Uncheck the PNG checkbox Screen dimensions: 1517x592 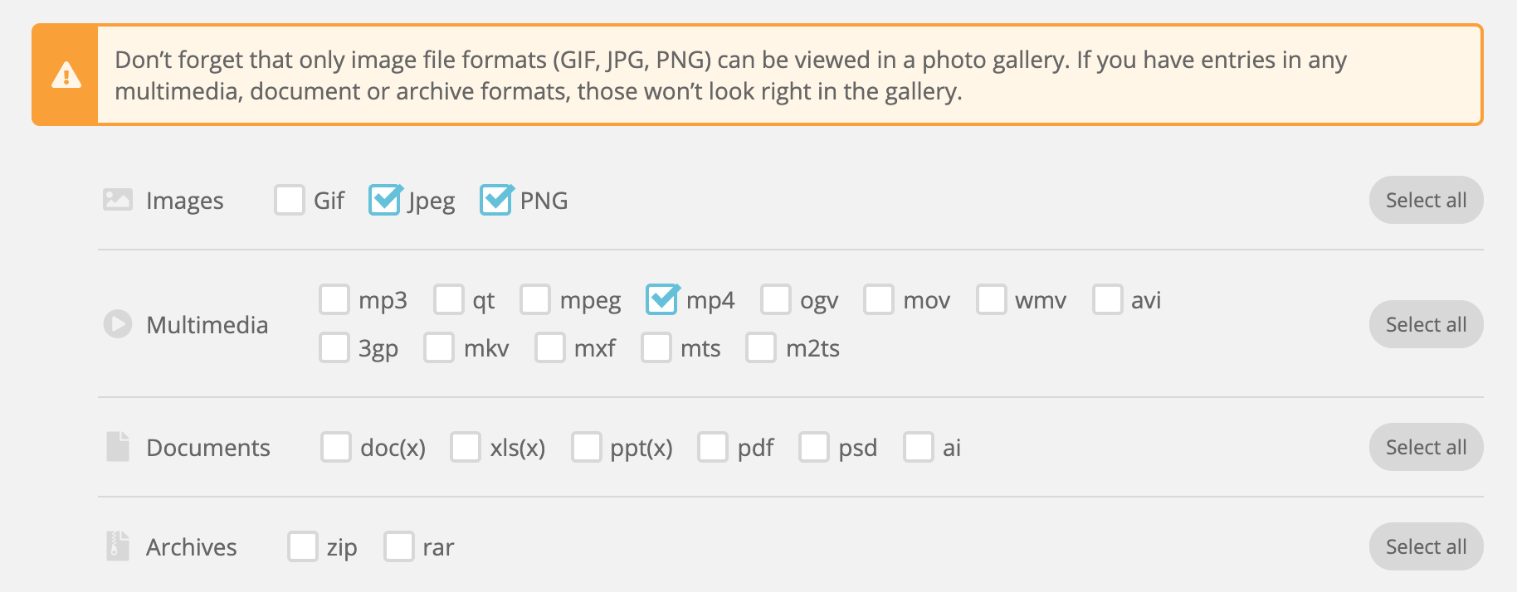(496, 200)
